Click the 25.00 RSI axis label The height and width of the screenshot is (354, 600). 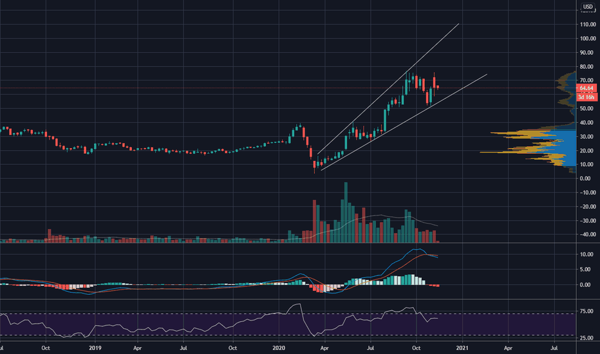pyautogui.click(x=587, y=338)
